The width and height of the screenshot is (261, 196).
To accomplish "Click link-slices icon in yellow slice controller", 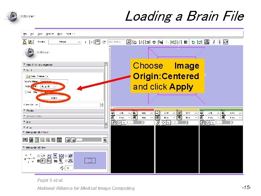I will (x=158, y=123).
